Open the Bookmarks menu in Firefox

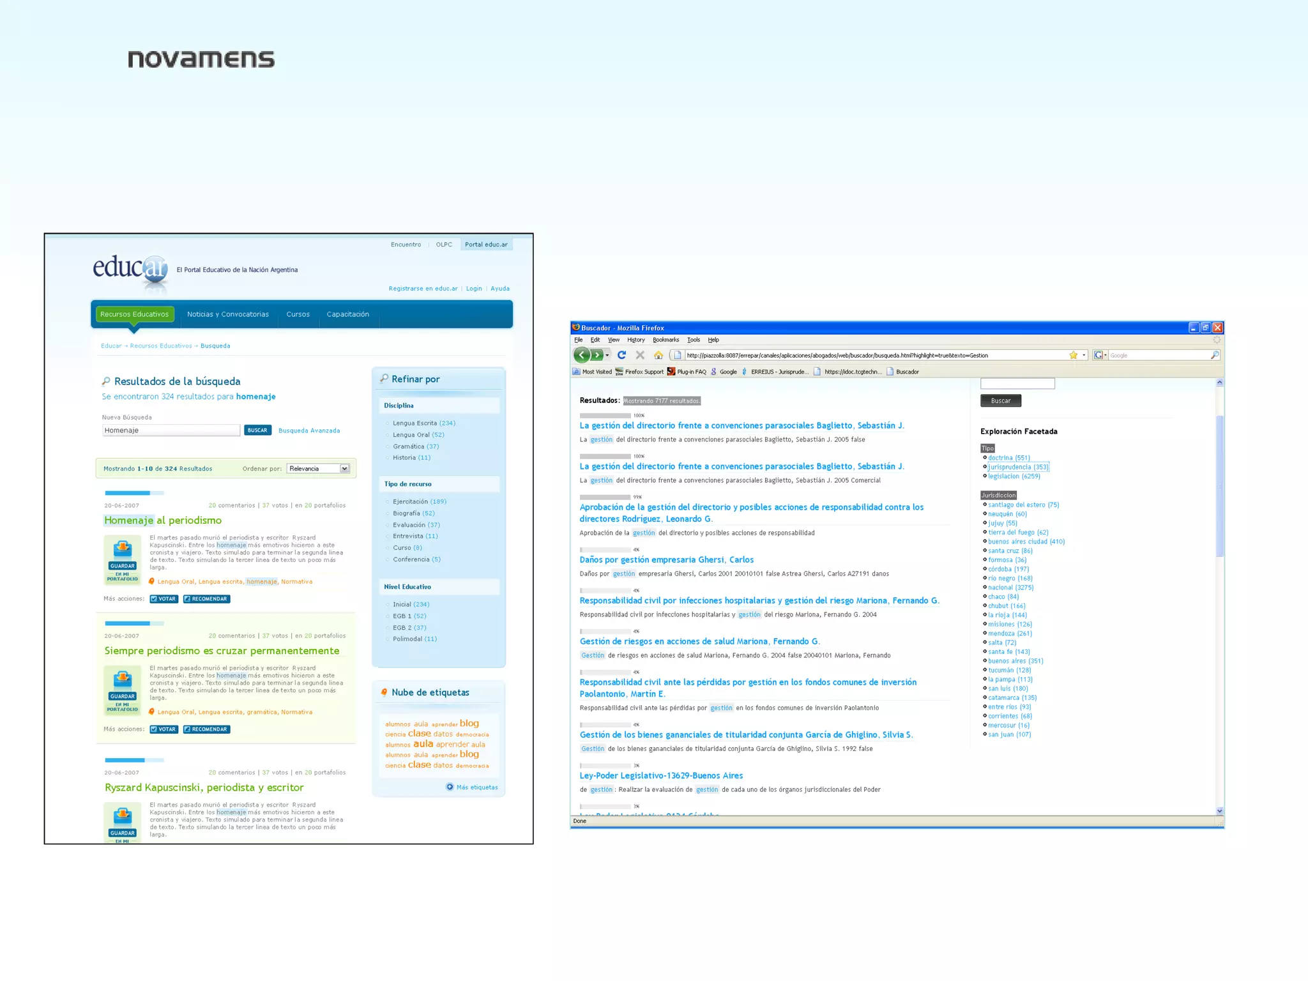(x=665, y=340)
